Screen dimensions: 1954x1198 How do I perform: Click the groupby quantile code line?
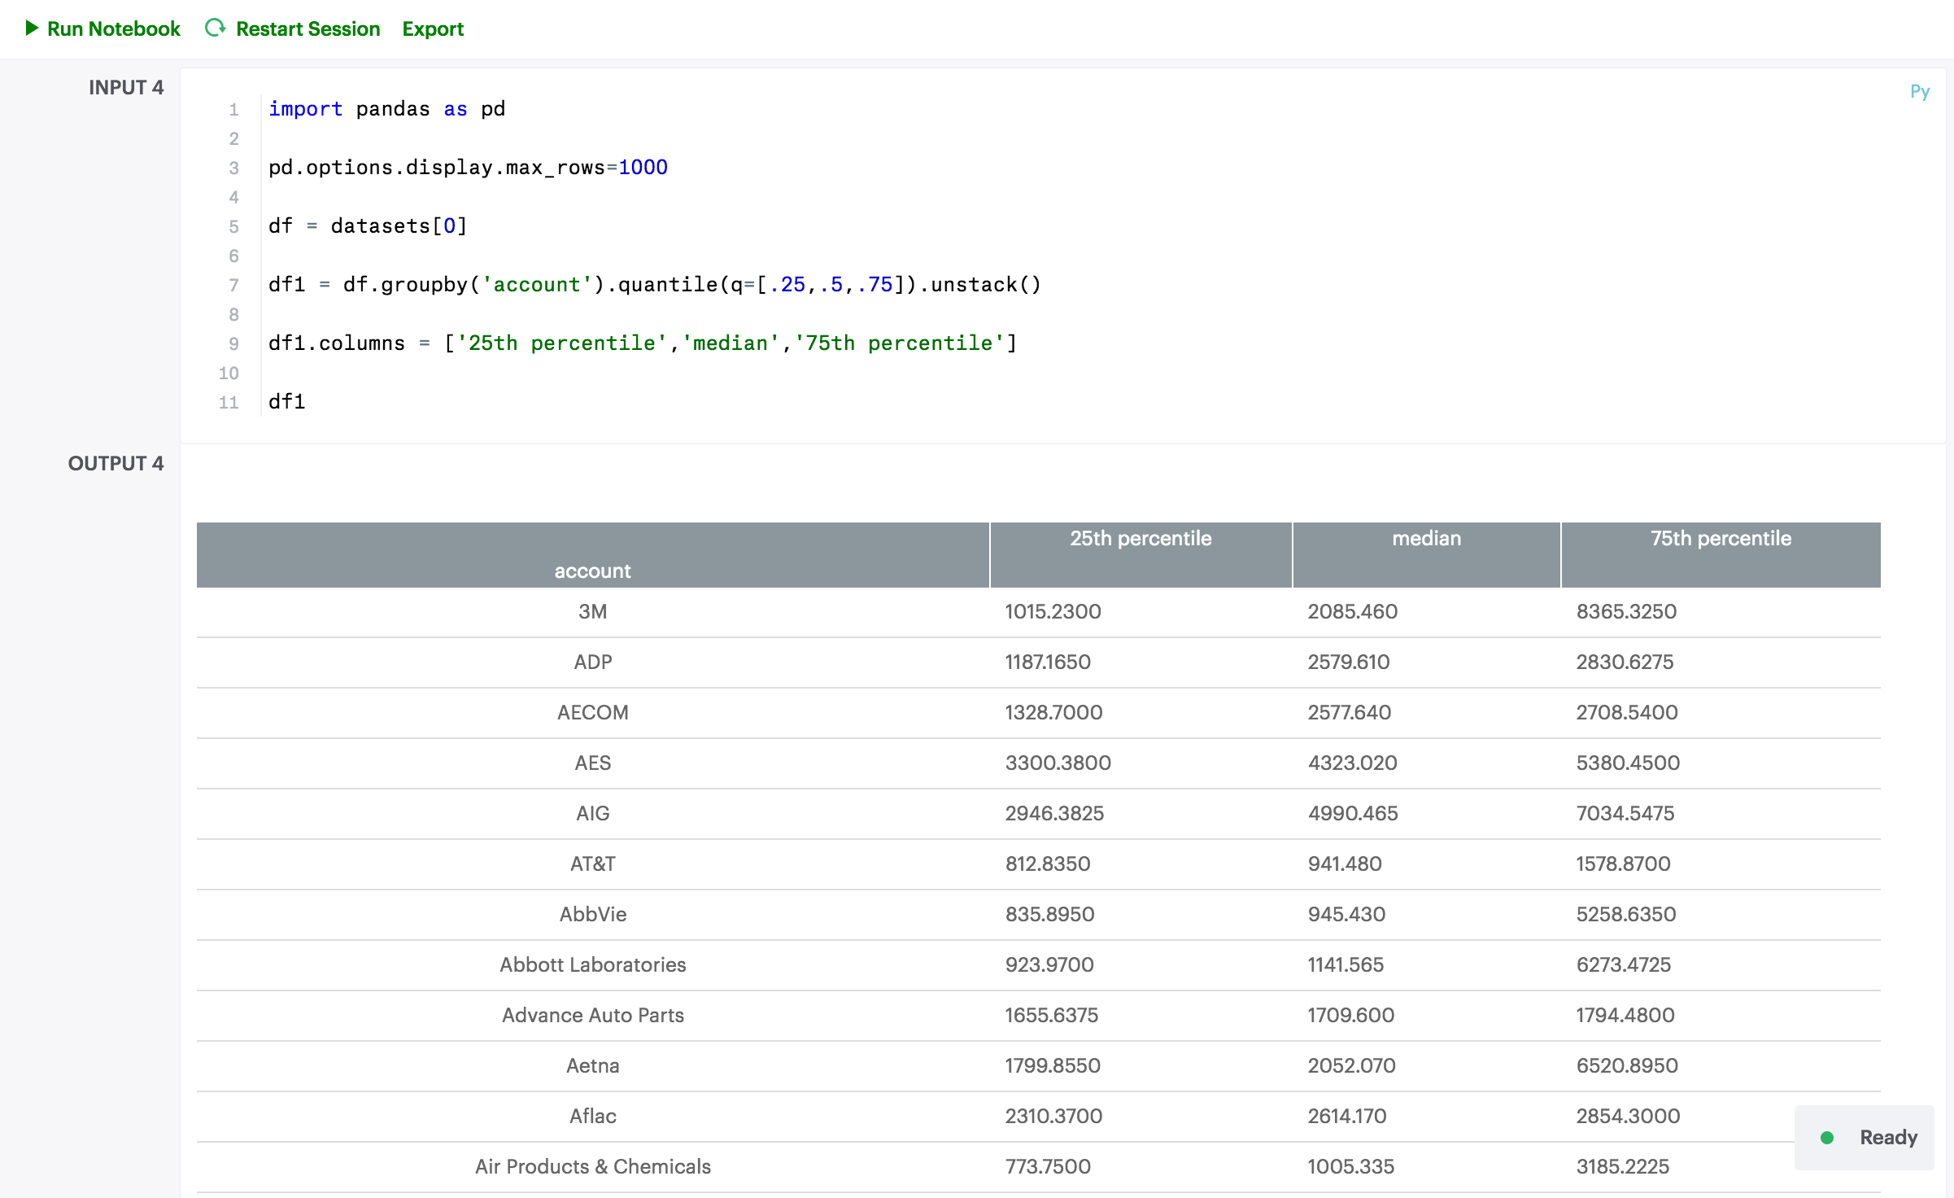(x=654, y=285)
